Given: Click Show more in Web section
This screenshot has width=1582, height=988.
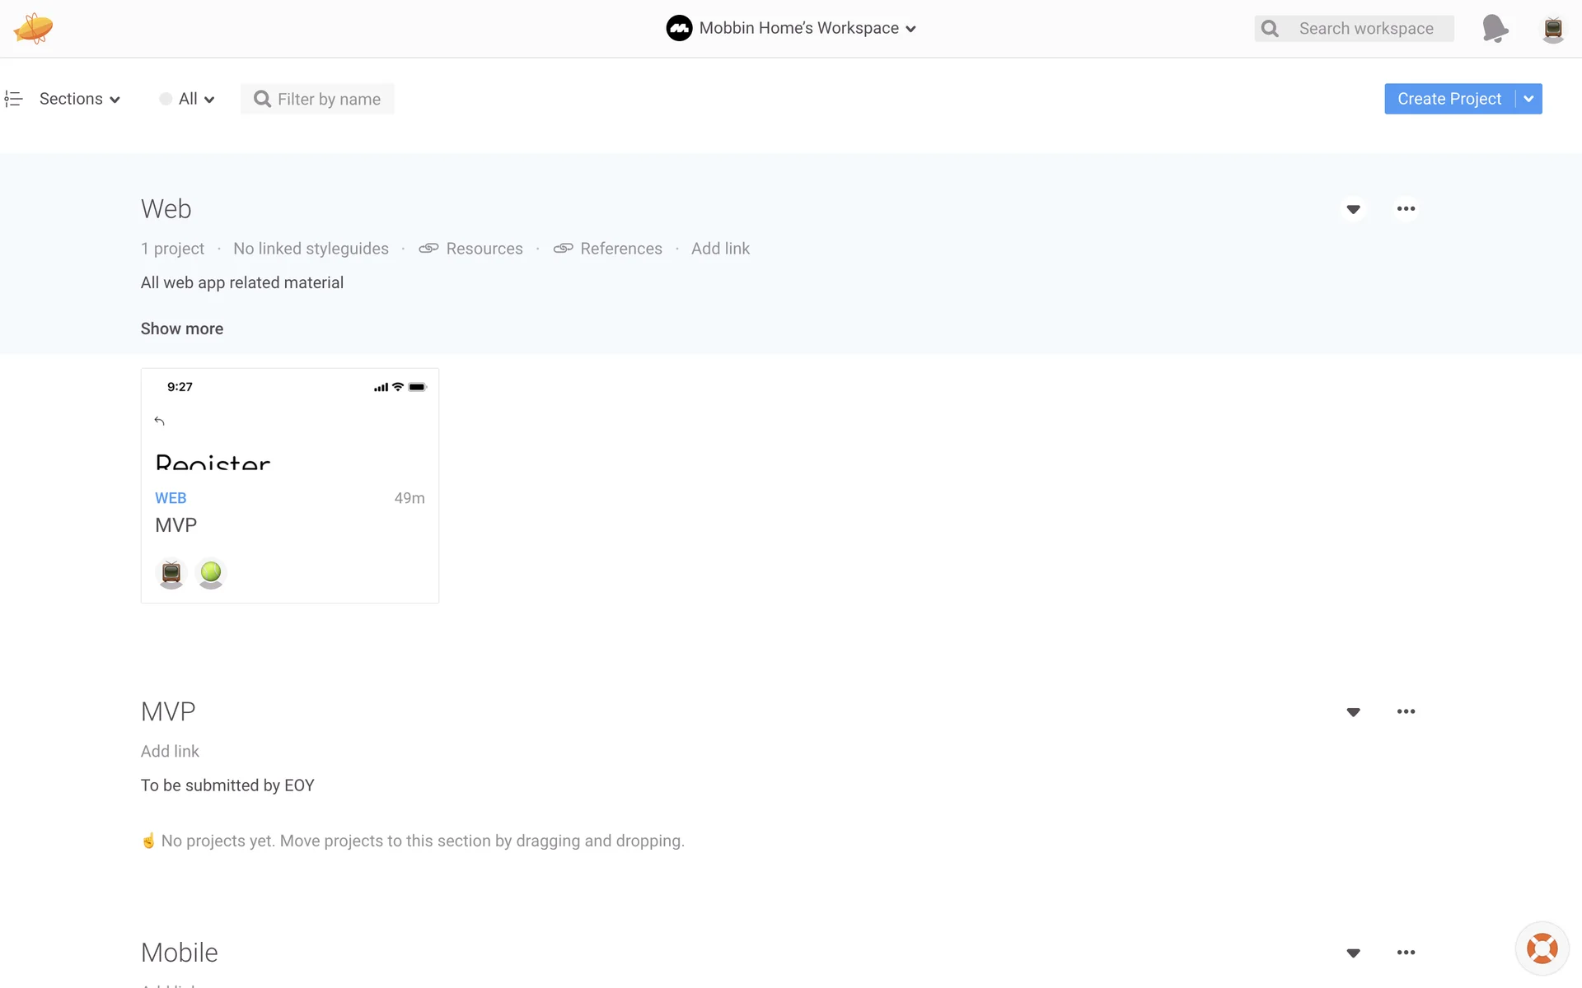Looking at the screenshot, I should (x=182, y=329).
